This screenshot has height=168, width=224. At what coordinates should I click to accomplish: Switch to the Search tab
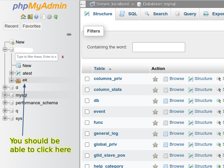coord(156,14)
